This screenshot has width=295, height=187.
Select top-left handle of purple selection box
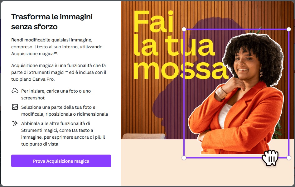184,29
